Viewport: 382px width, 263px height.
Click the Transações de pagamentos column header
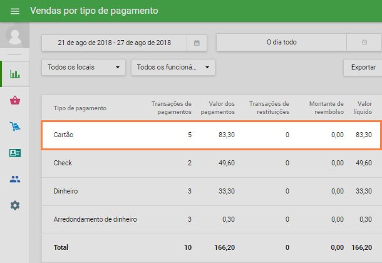[172, 108]
